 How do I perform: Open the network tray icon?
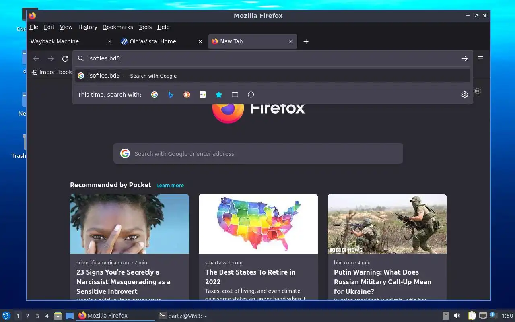coord(483,316)
